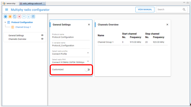This screenshot has height=107, width=191.
Task: Open the hamburger navigation menu
Action: (7, 10)
